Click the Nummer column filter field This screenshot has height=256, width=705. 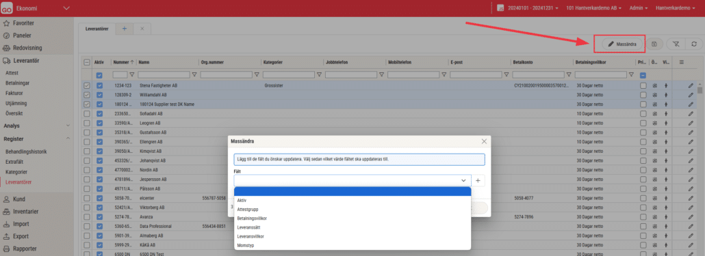120,75
